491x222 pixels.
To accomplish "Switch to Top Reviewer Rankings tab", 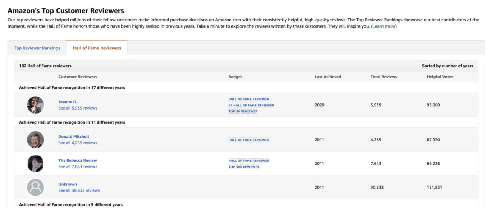I will 37,48.
